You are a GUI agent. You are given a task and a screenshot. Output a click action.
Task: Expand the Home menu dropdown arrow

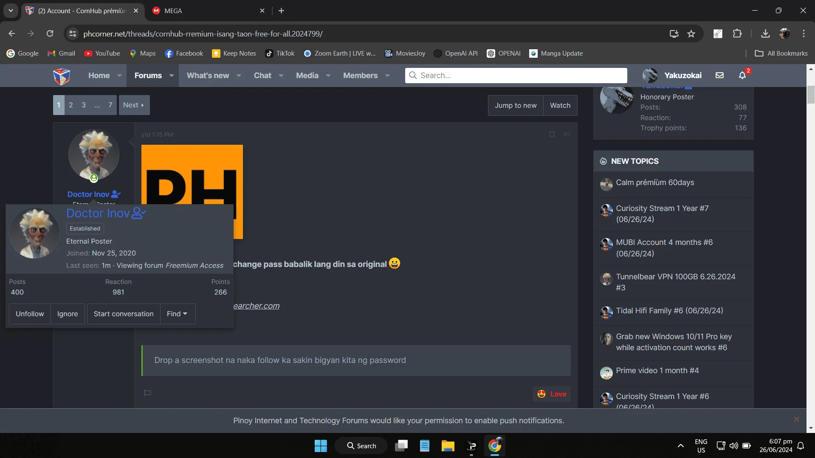tap(120, 76)
